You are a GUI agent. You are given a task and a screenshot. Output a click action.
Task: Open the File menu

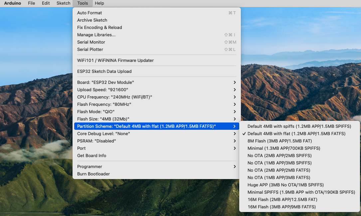coord(32,3)
